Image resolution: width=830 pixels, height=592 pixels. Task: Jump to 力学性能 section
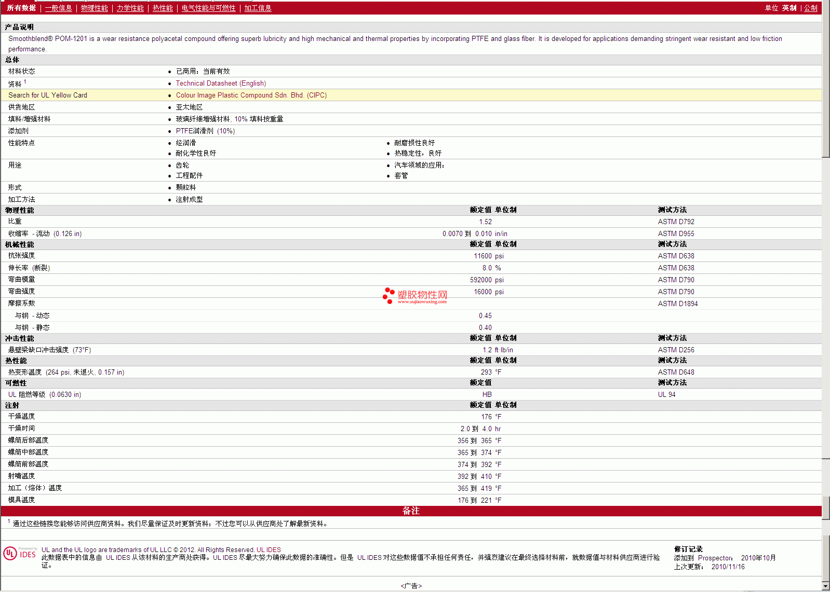pos(130,8)
